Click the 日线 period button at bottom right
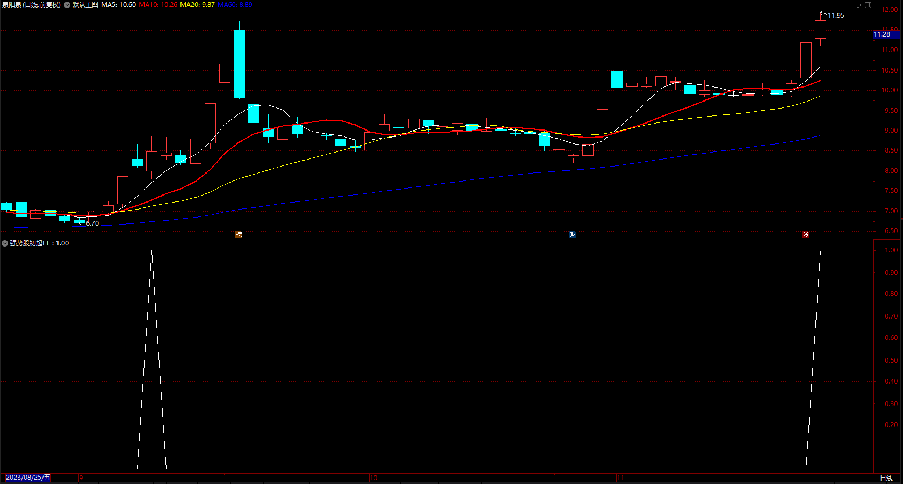Viewport: 903px width, 484px height. 886,478
